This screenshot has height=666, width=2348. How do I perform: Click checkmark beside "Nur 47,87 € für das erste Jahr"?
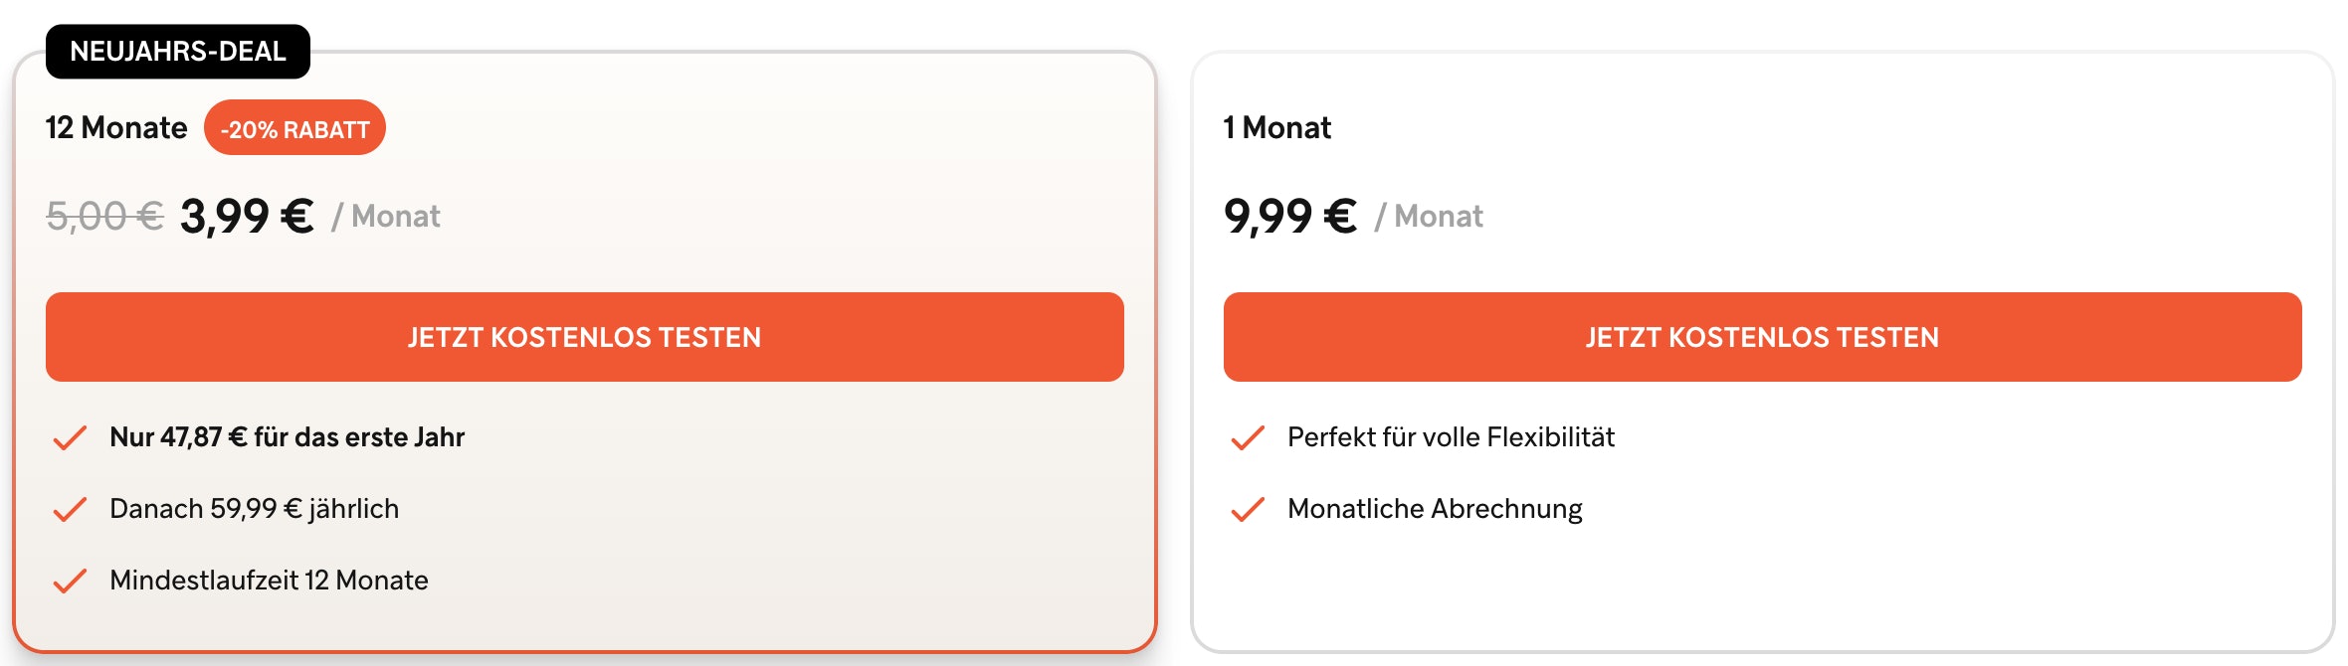[70, 438]
